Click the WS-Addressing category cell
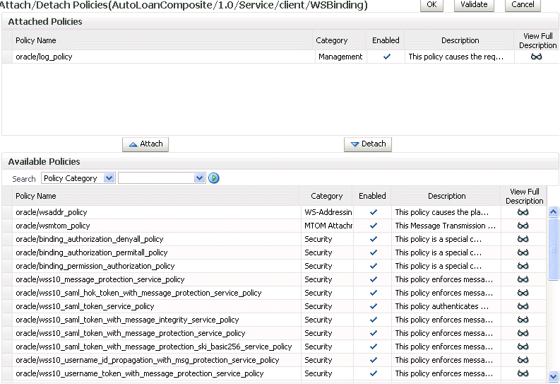This screenshot has width=560, height=384. pos(328,212)
